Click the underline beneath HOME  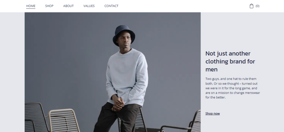click(31, 8)
